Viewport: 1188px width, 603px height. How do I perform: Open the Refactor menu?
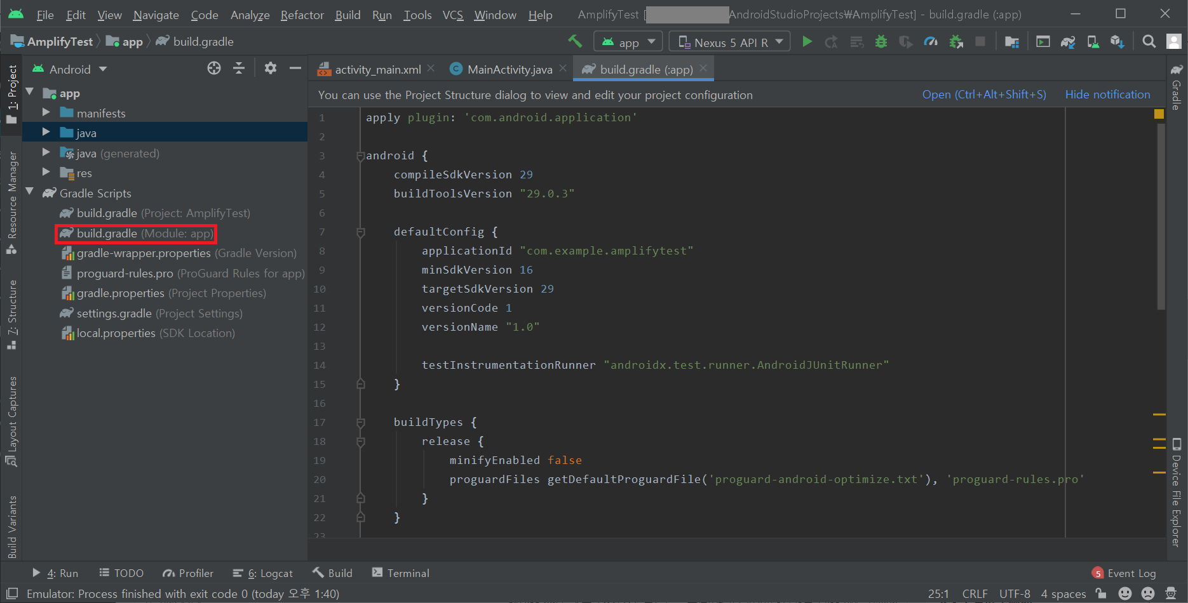[302, 15]
